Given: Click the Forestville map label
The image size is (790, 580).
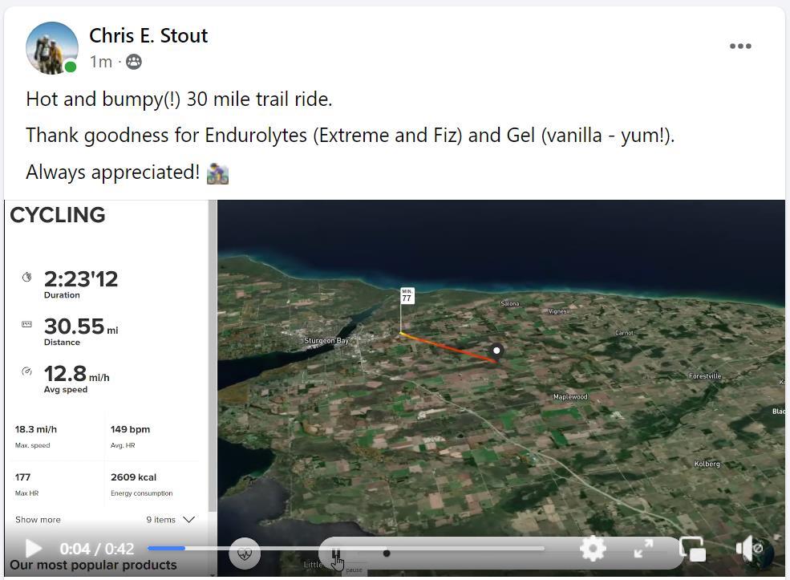Looking at the screenshot, I should (x=705, y=376).
